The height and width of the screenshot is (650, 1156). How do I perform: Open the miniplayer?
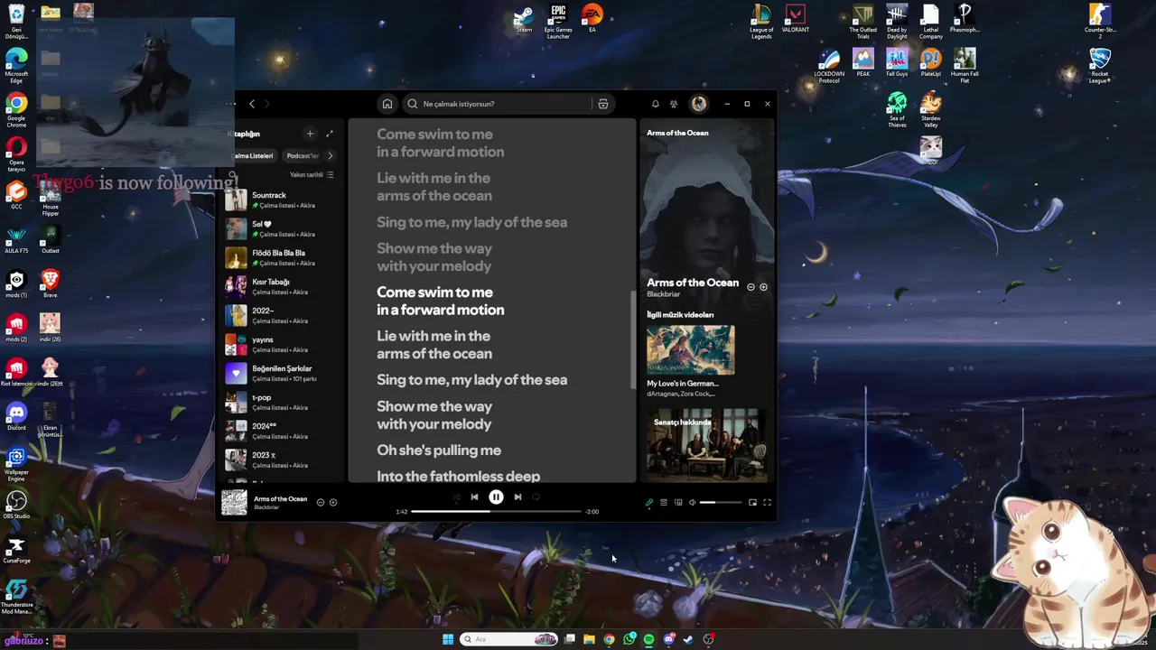coord(752,502)
